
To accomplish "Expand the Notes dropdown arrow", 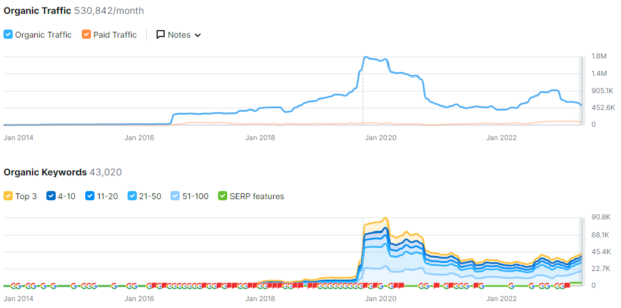I will click(198, 35).
